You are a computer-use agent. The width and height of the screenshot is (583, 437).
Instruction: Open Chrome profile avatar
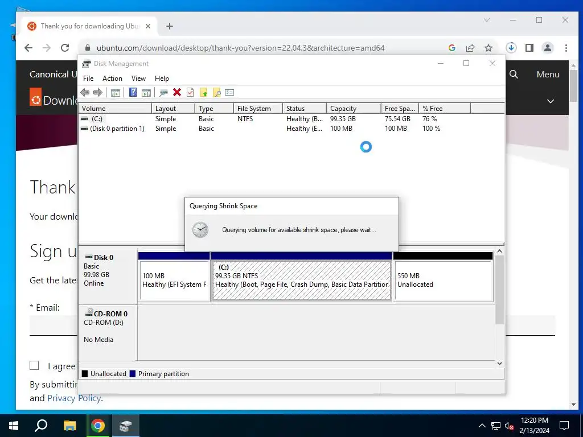pos(548,48)
